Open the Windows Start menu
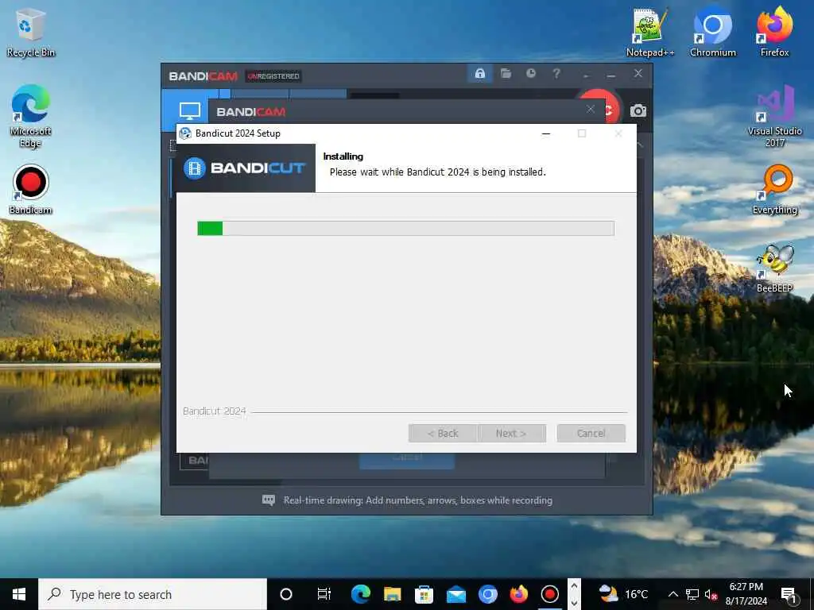Viewport: 814px width, 610px height. [19, 594]
